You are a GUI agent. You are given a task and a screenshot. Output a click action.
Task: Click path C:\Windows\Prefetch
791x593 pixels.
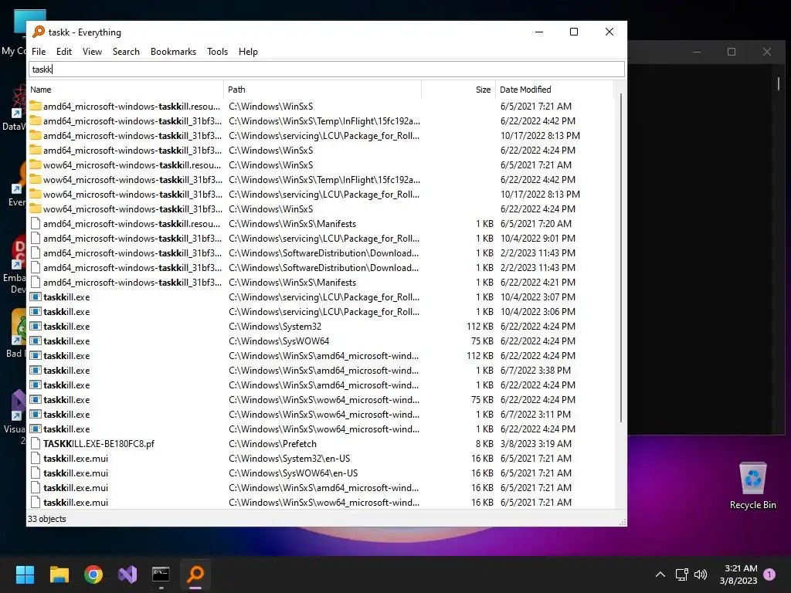click(273, 444)
